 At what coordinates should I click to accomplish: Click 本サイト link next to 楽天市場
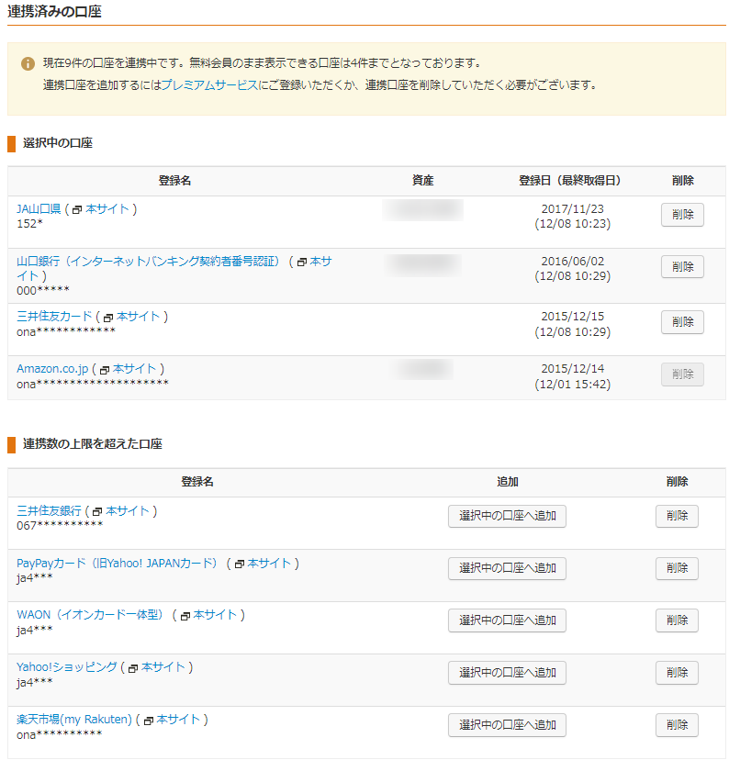pyautogui.click(x=178, y=720)
